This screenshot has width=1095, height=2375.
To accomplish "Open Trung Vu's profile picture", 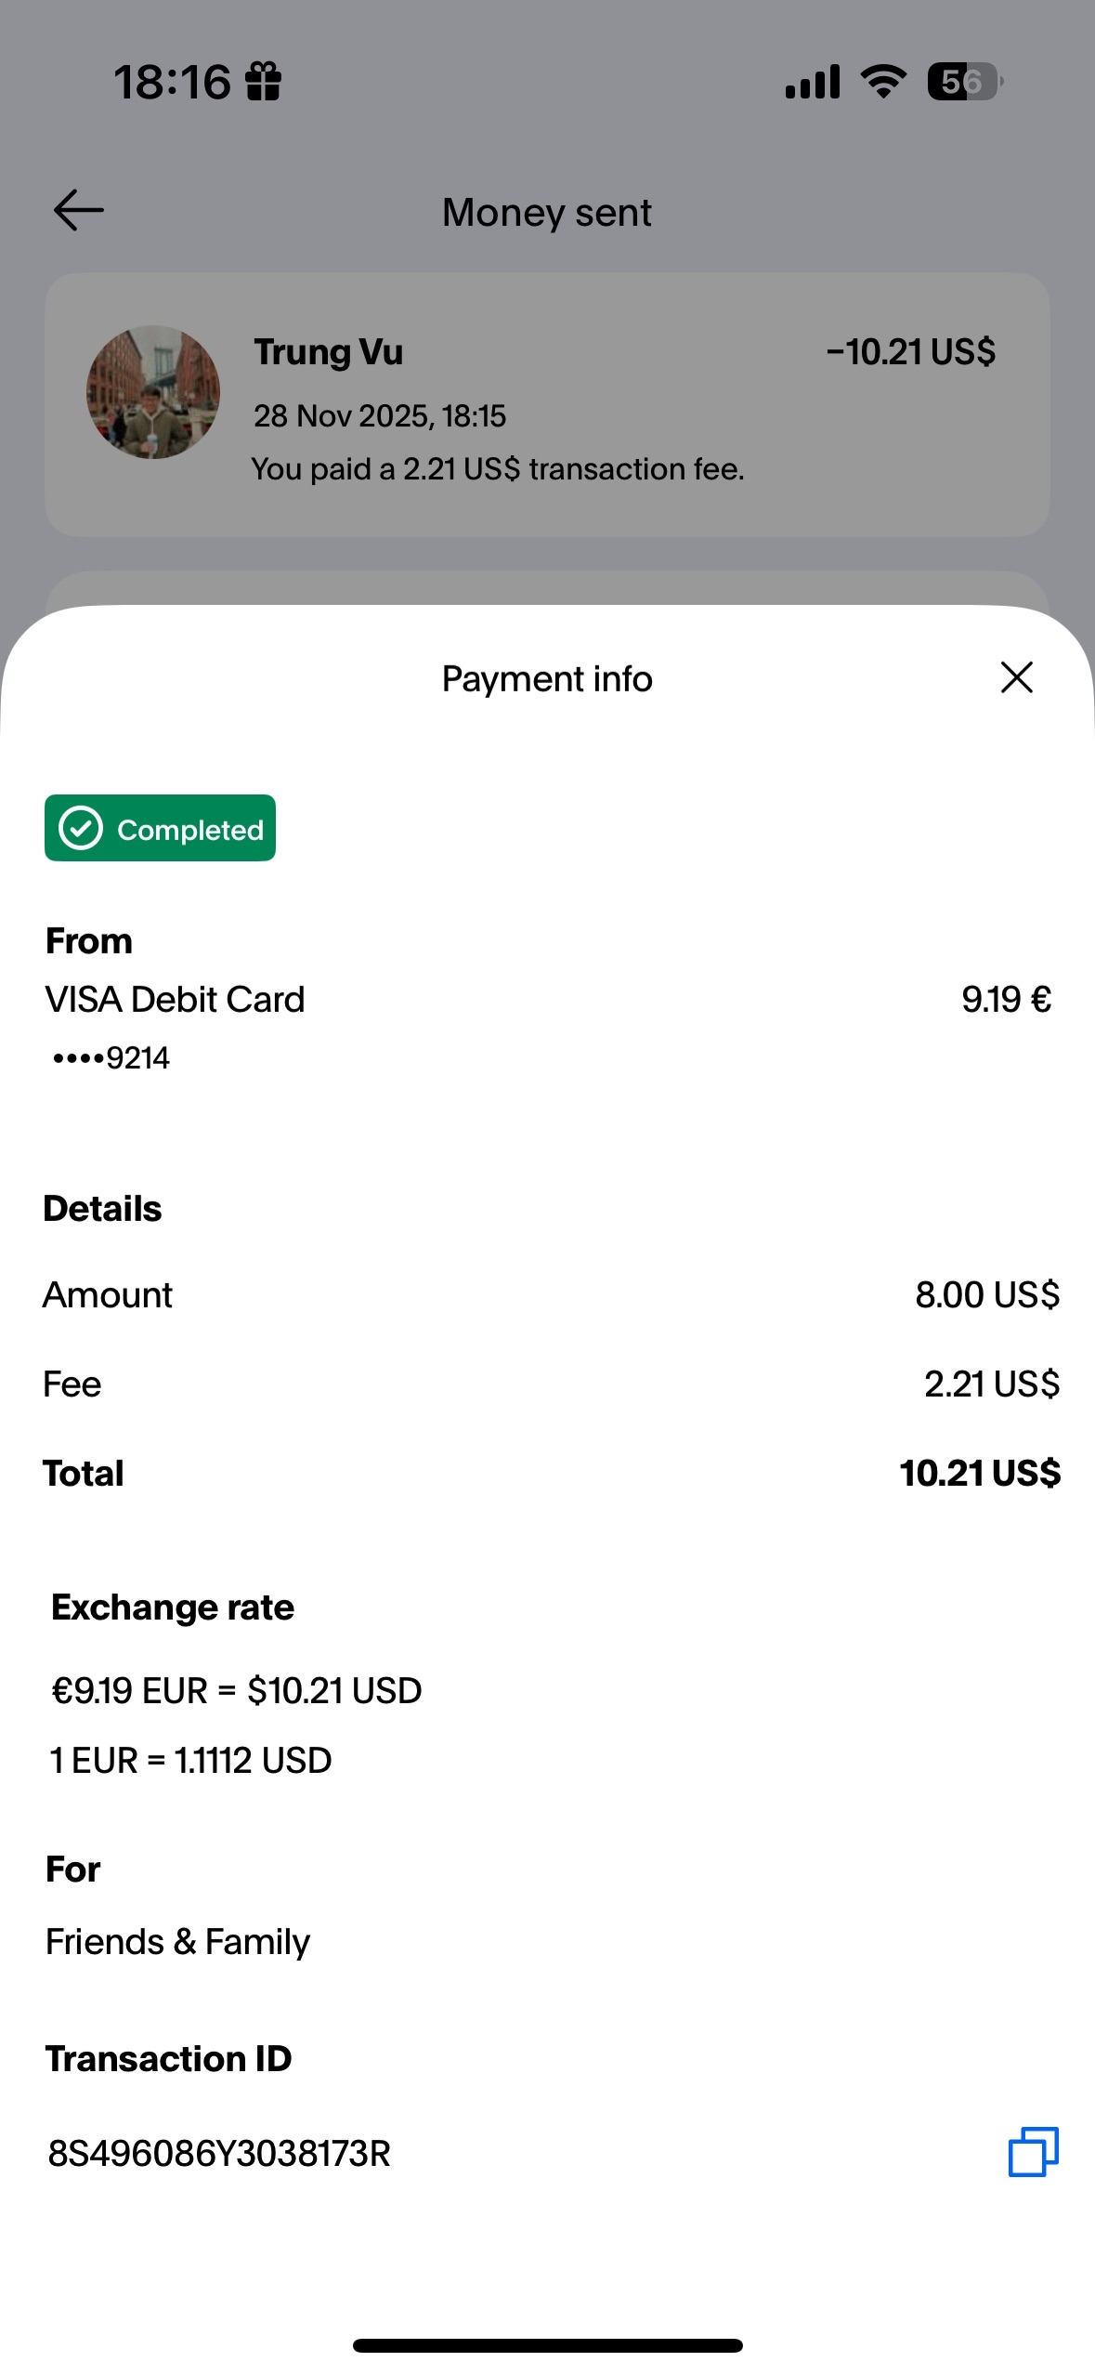I will [153, 392].
